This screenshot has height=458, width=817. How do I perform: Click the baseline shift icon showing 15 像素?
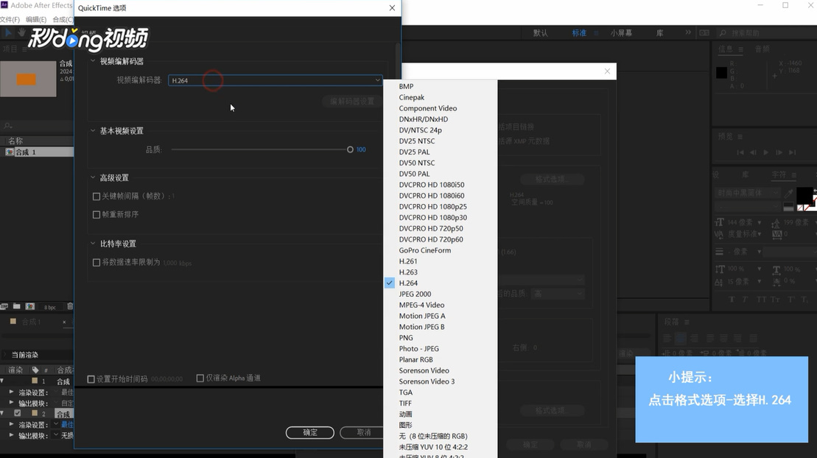point(719,282)
